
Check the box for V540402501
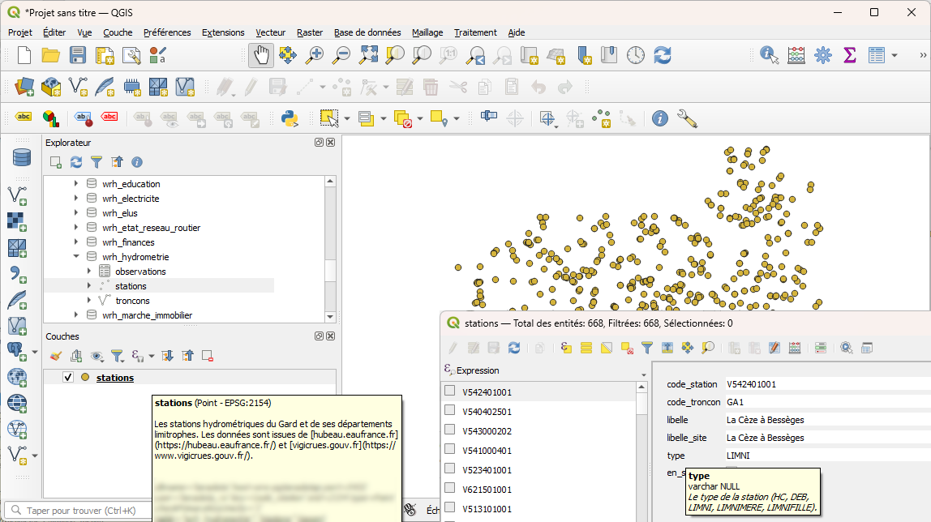click(x=450, y=410)
